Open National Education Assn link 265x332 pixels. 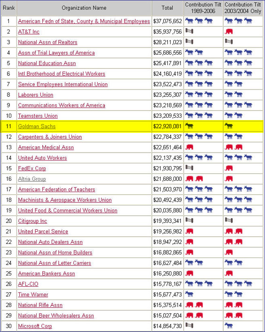[47, 63]
